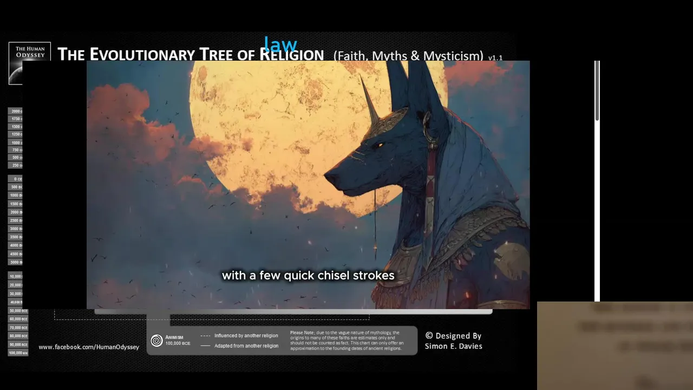Select the 1500 BCE timeline marker
The width and height of the screenshot is (693, 390).
click(15, 204)
